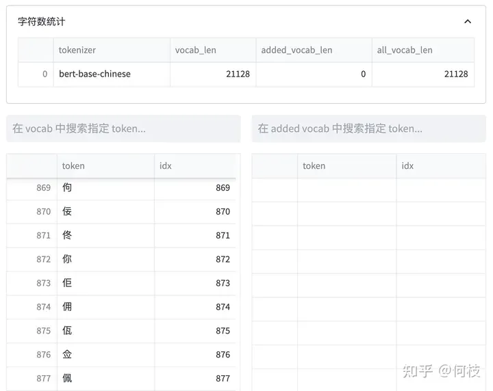Image resolution: width=493 pixels, height=391 pixels.
Task: Collapse the 字符数统计 accordion chevron
Action: (468, 22)
